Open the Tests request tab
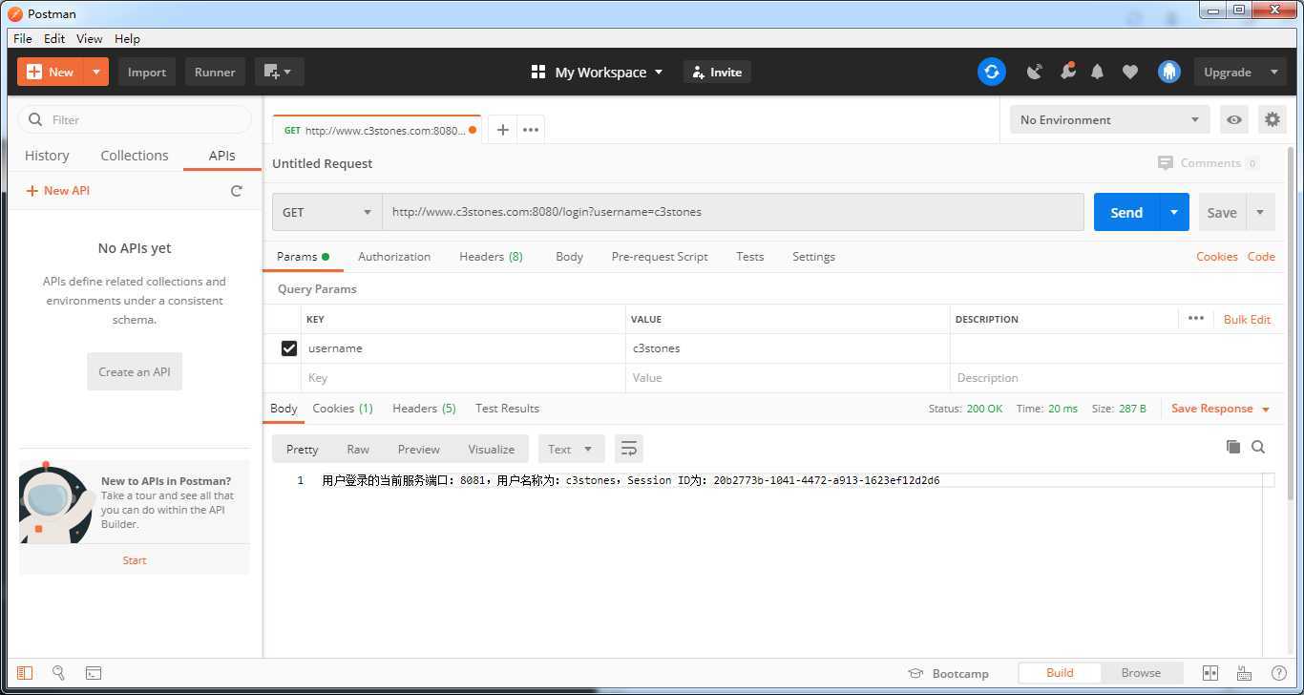The image size is (1304, 695). (x=749, y=257)
